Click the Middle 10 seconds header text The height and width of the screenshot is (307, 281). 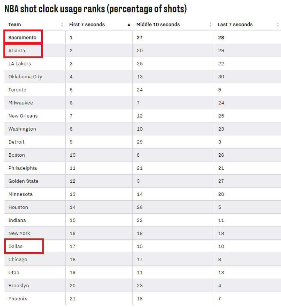tap(158, 25)
